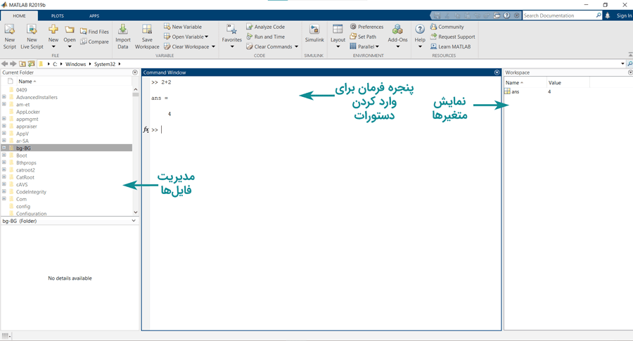Click the Search Documentation input field

558,15
